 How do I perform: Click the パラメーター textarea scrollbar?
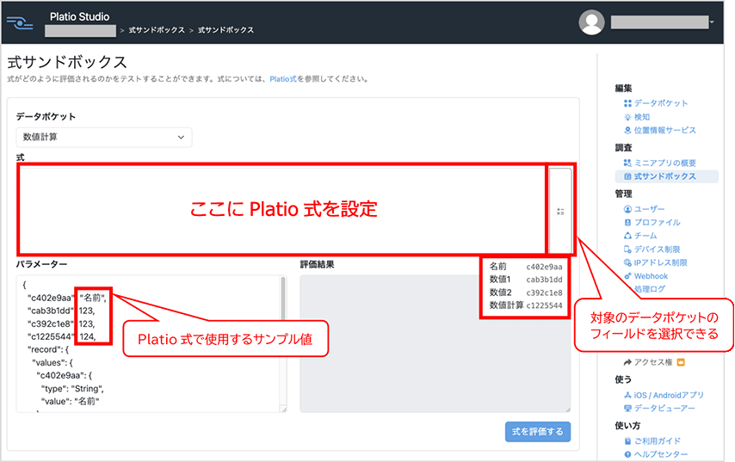(283, 300)
